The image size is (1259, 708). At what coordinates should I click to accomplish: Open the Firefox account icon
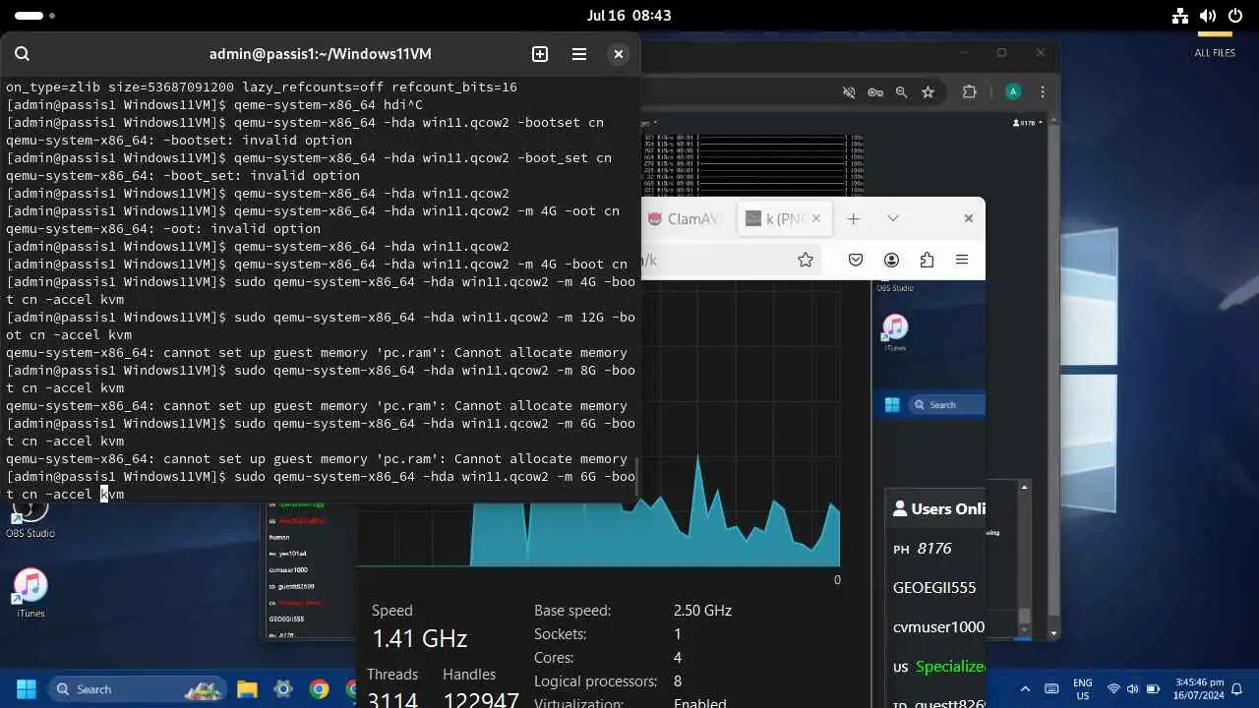(x=891, y=260)
